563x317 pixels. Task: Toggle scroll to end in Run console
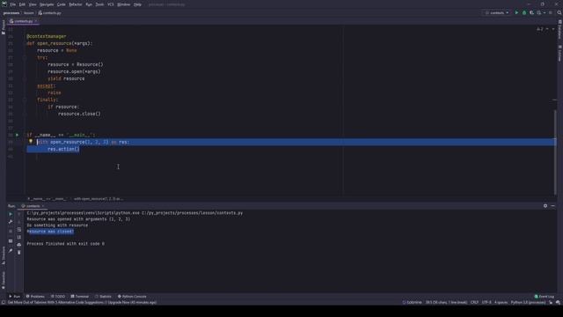pyautogui.click(x=19, y=237)
